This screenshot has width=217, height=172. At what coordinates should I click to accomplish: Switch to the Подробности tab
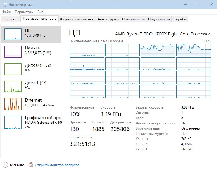pos(159,19)
